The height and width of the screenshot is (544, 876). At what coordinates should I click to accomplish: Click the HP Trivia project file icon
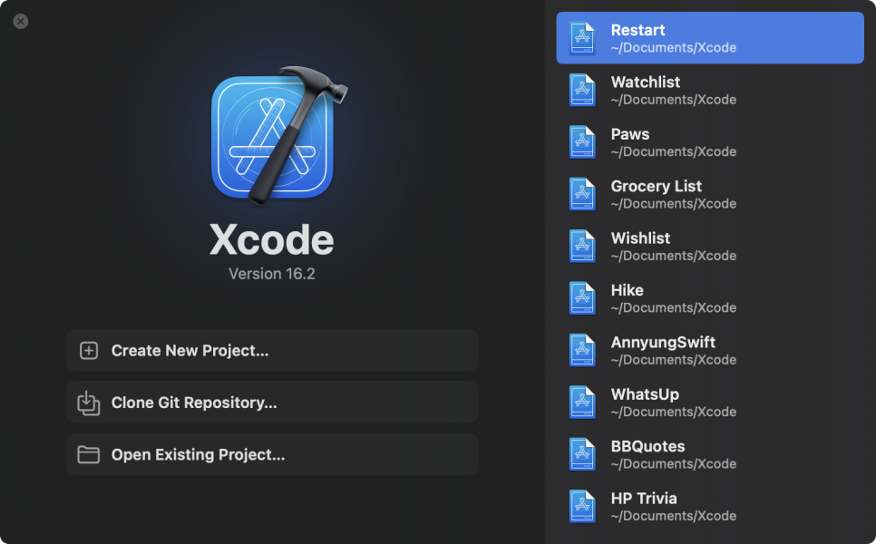click(x=582, y=505)
